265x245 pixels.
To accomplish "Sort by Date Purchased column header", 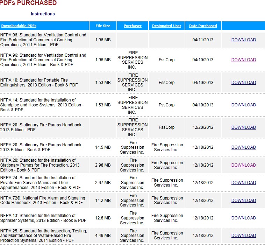I will click(x=203, y=26).
